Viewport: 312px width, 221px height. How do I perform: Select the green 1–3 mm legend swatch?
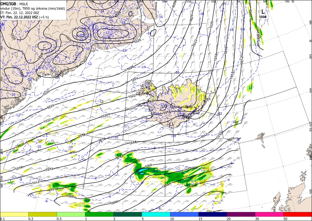point(99,214)
